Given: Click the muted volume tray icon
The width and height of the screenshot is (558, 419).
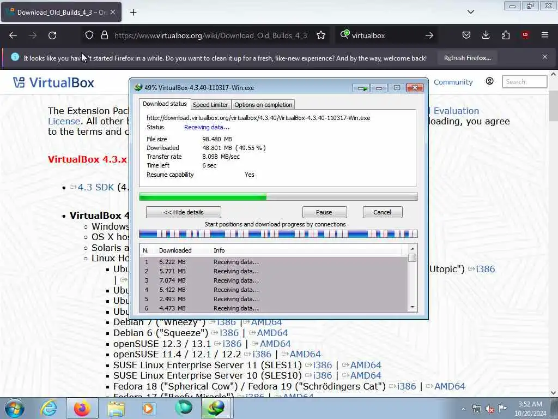Looking at the screenshot, I should pos(490,409).
